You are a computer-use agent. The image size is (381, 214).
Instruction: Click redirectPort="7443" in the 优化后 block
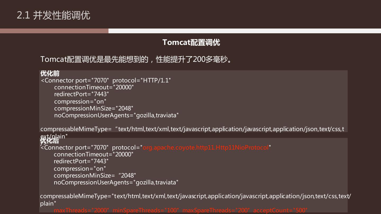click(81, 161)
